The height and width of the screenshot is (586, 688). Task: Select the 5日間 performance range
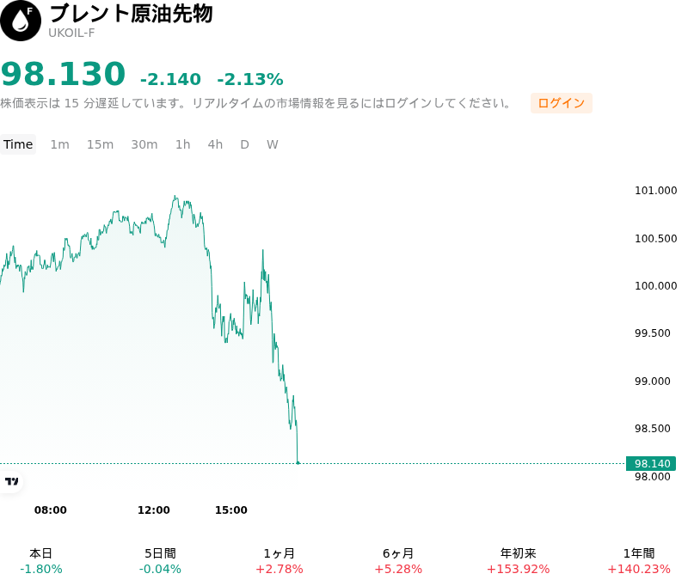pos(160,561)
